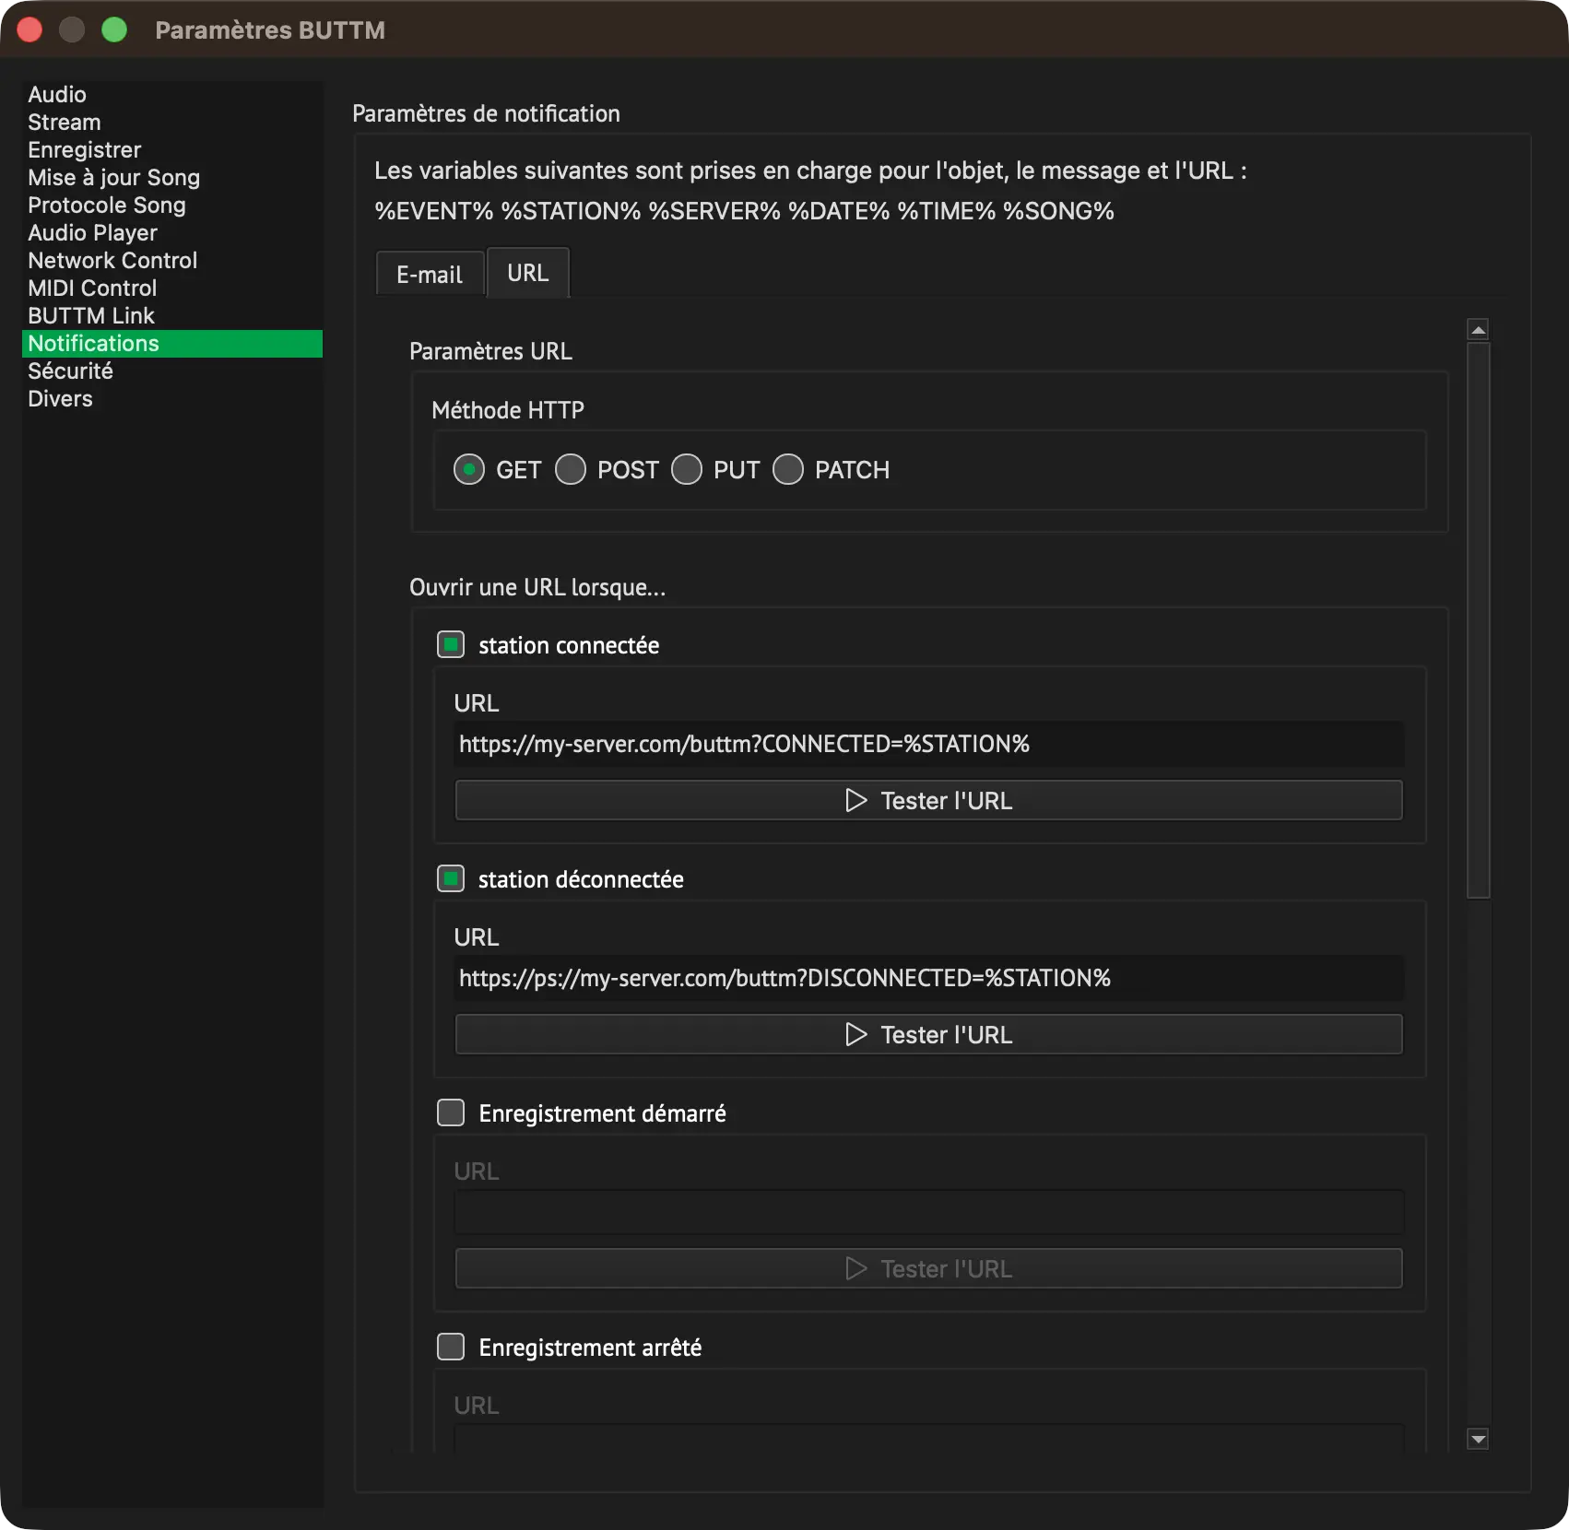Uncheck the station déconnectée checkbox
1569x1530 pixels.
click(x=451, y=879)
